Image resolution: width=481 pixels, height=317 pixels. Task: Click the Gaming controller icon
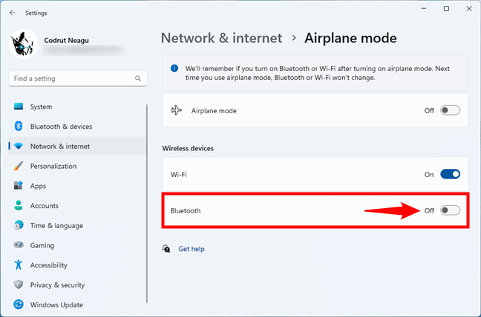click(x=19, y=245)
